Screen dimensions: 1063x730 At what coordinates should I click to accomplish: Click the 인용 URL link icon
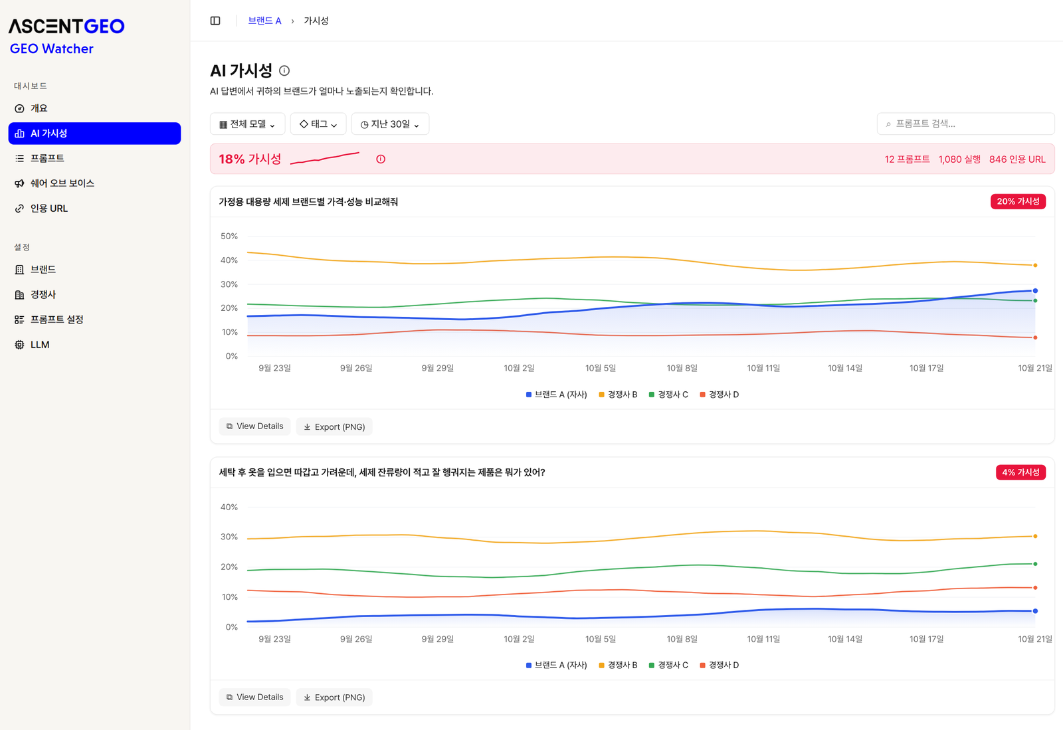click(19, 209)
